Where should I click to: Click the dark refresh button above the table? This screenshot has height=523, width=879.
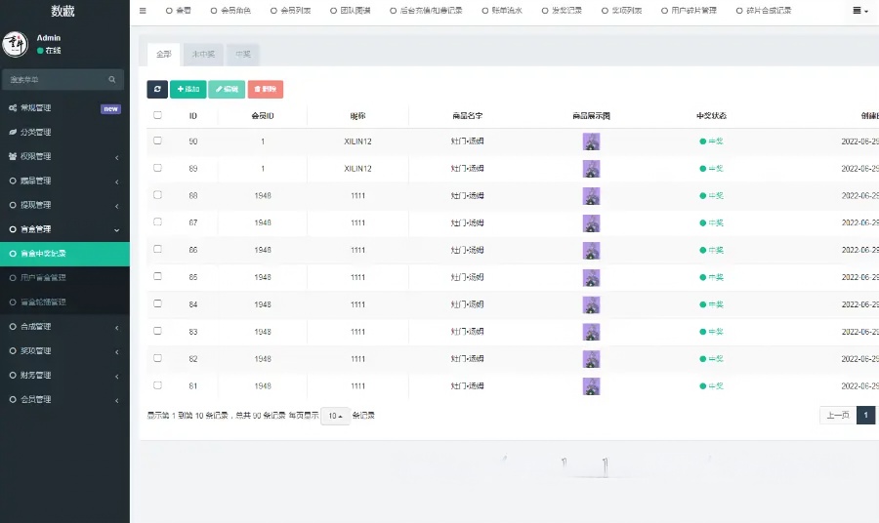tap(157, 90)
